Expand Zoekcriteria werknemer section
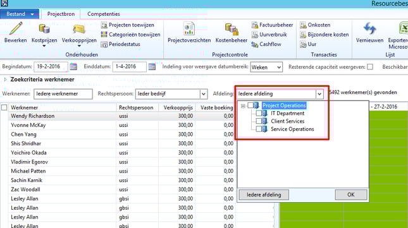This screenshot has height=228, width=408. [6, 80]
